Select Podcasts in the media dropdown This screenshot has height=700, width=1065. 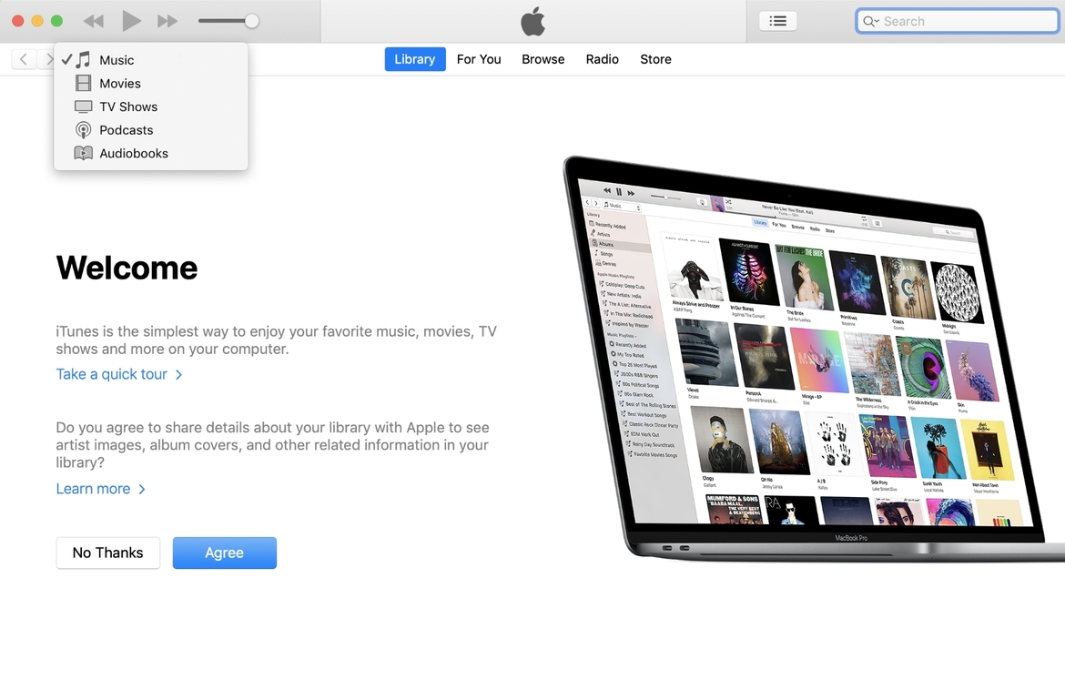[x=151, y=129]
